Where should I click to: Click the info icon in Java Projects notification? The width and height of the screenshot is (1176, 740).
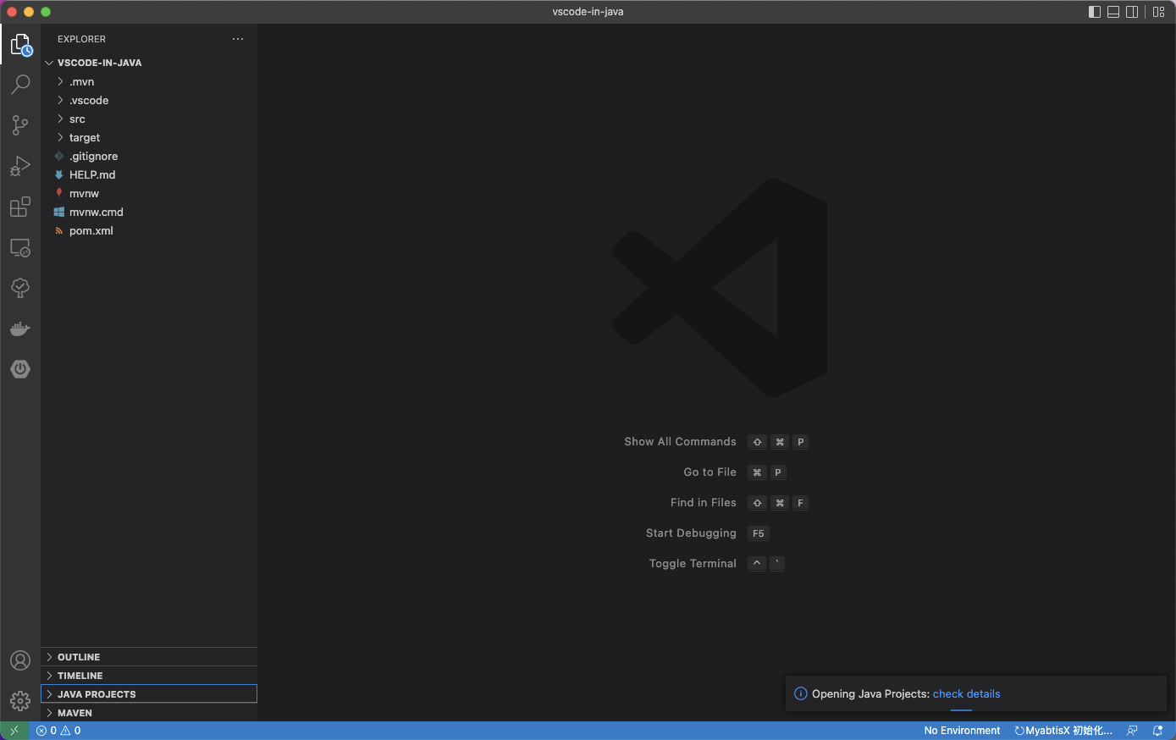click(800, 694)
